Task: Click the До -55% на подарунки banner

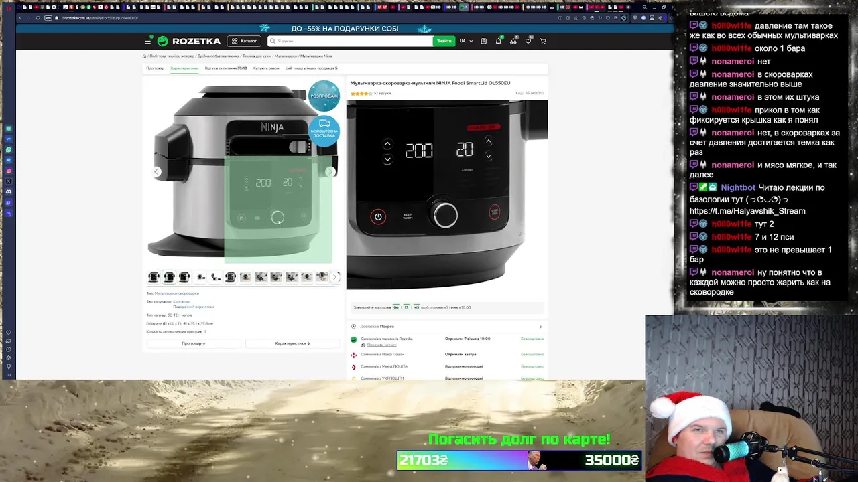Action: [x=345, y=29]
